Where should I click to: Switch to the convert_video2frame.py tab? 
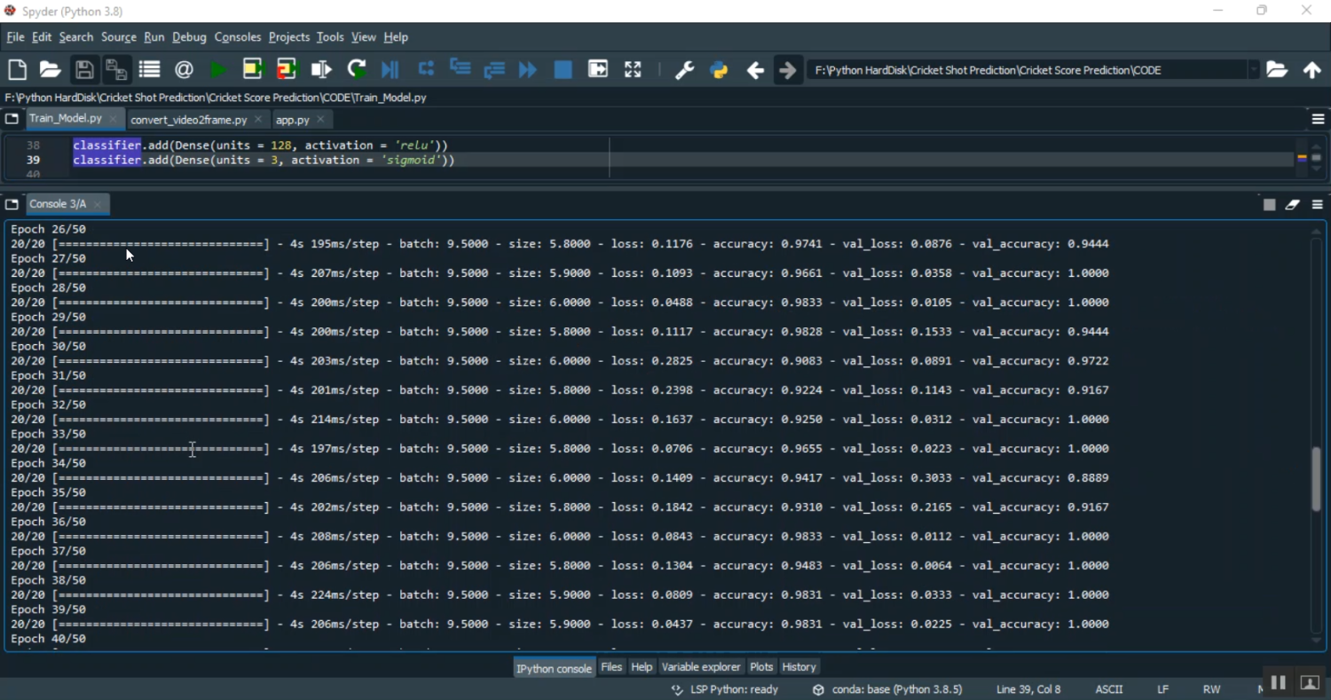(188, 119)
